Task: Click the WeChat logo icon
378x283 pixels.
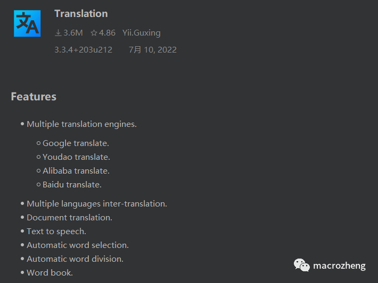Action: pyautogui.click(x=302, y=265)
